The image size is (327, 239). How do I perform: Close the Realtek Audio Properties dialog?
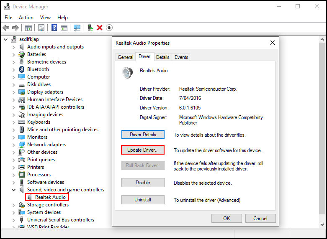[x=273, y=43]
